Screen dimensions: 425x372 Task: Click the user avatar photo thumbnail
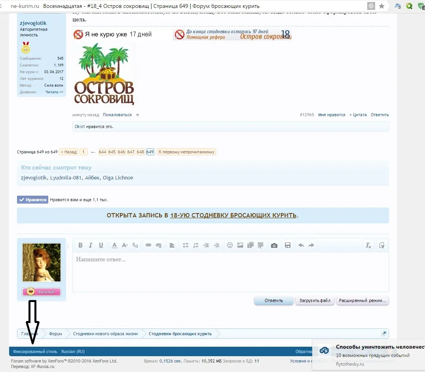(42, 262)
